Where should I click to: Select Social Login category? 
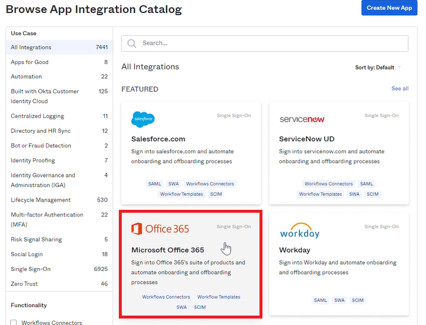(x=59, y=254)
